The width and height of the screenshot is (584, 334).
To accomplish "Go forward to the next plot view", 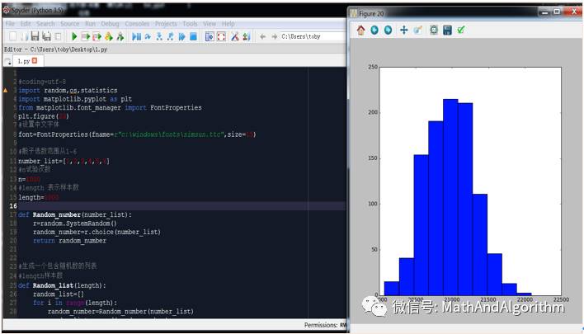I will coord(388,31).
